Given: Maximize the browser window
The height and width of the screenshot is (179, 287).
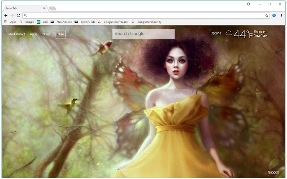Looking at the screenshot, I should pos(270,4).
